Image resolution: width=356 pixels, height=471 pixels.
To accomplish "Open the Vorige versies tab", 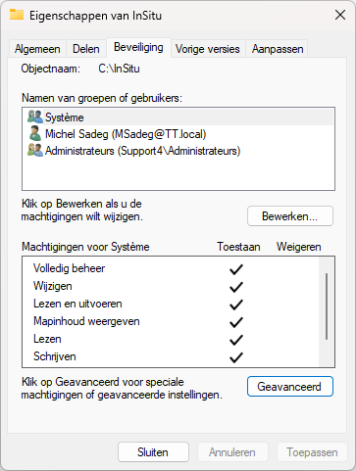I will click(208, 49).
